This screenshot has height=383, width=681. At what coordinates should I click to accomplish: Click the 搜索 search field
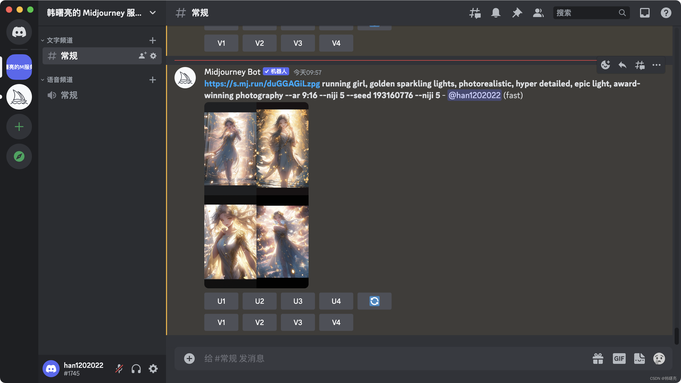coord(591,13)
